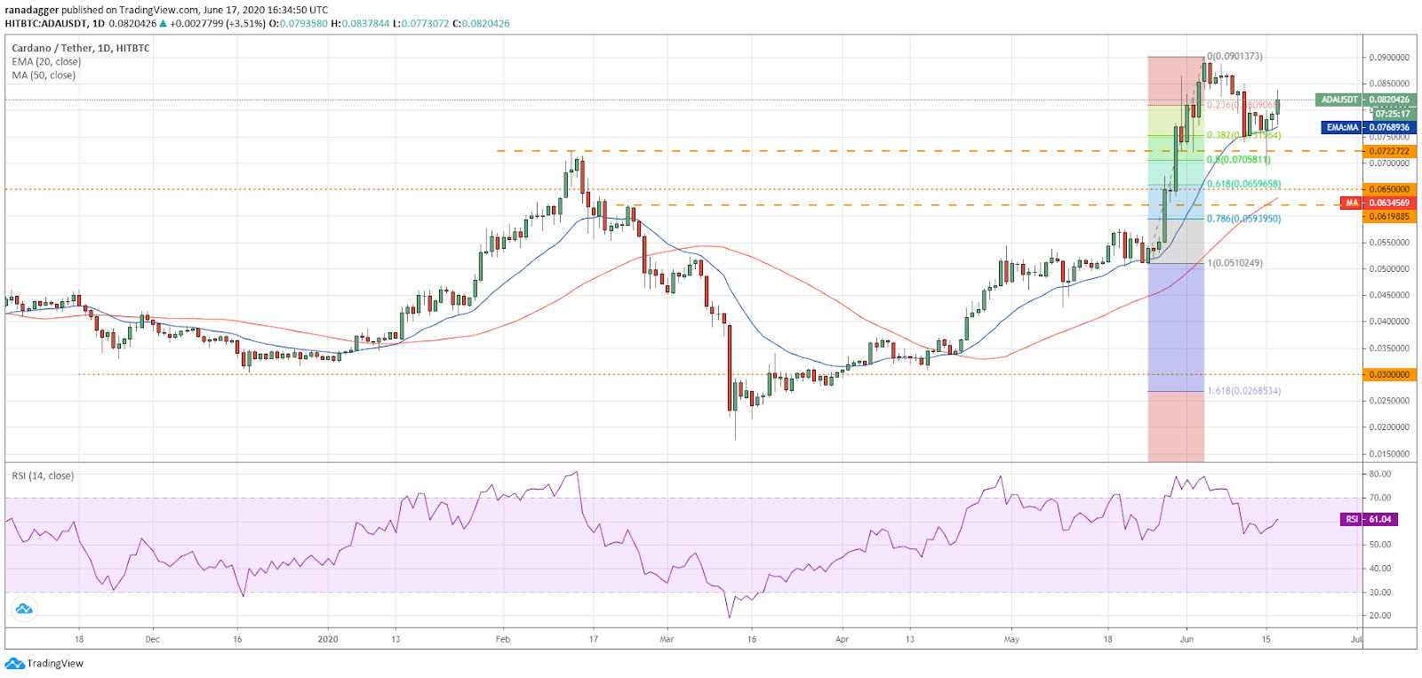
Task: Click Fibonacci 0.618(0.0659658) level label
Action: click(x=1243, y=184)
